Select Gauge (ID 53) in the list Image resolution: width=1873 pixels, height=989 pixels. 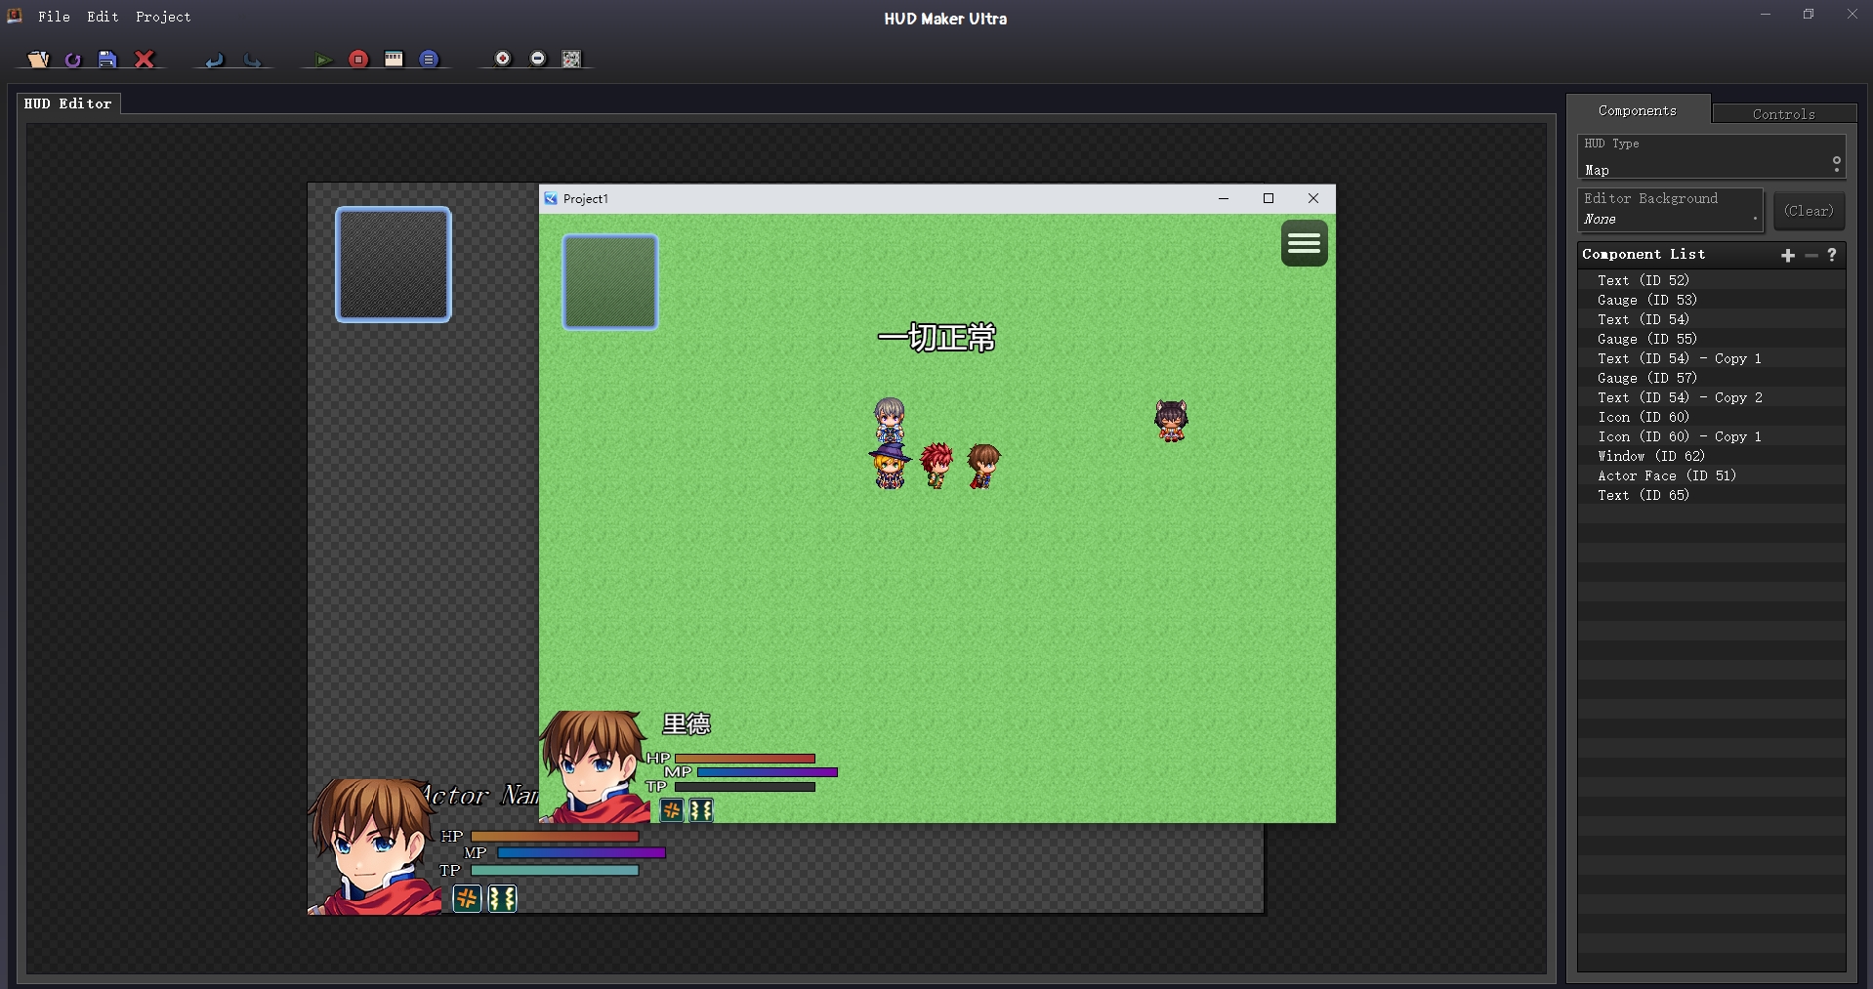[1711, 300]
